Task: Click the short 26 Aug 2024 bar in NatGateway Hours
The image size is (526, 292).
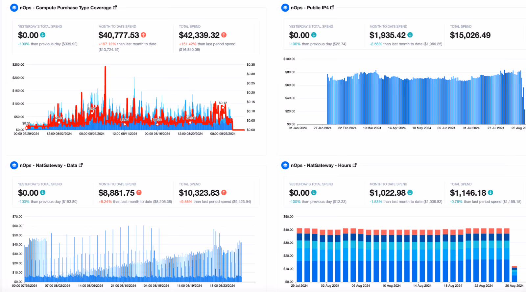Action: pyautogui.click(x=514, y=274)
